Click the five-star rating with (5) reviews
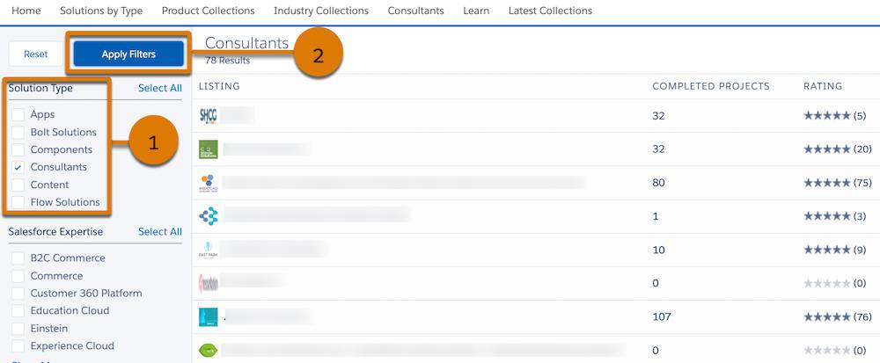 [835, 116]
